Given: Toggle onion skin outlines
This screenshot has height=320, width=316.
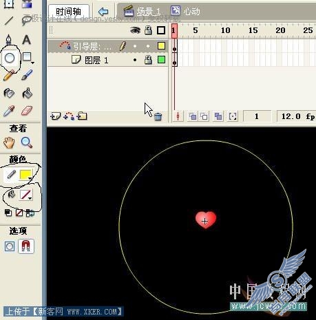Looking at the screenshot, I should coord(204,116).
